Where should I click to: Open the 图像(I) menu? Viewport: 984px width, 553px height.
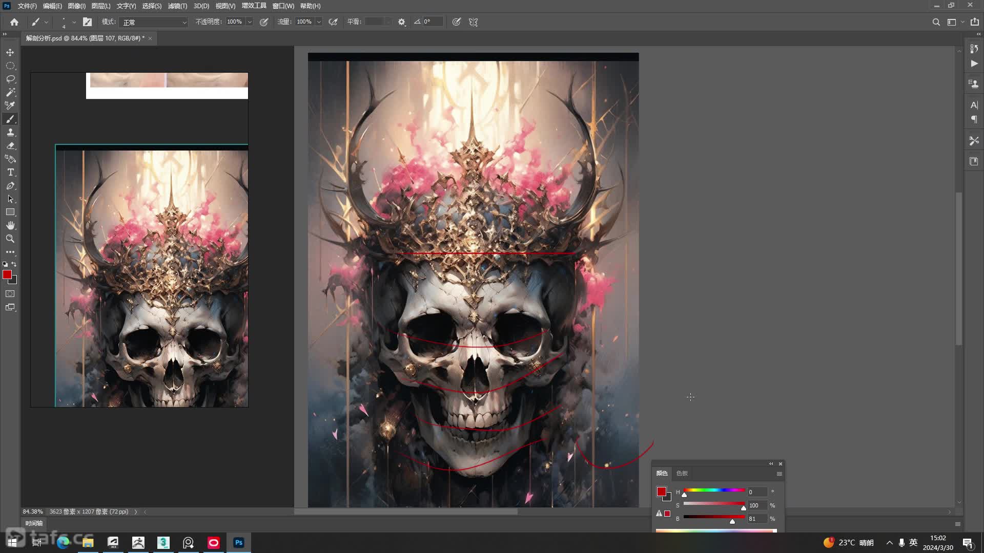point(77,6)
